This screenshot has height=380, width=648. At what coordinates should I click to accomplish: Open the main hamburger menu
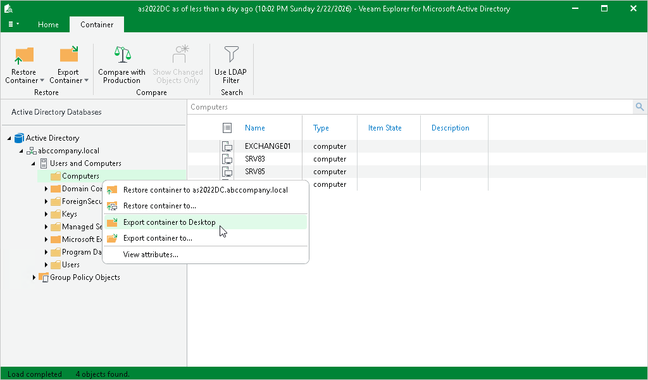[13, 25]
